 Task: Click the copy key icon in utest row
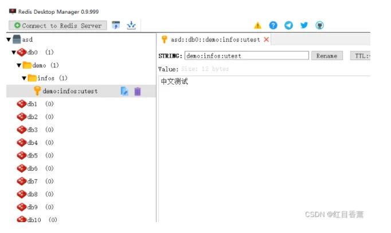[x=124, y=92]
